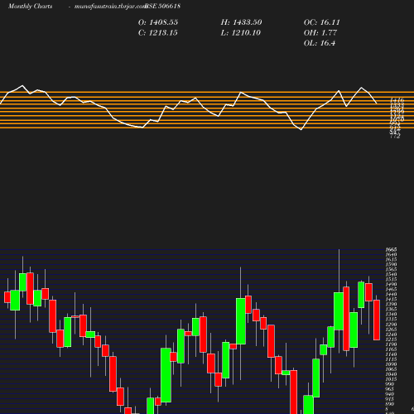The image size is (414, 414).
Task: Click the 1440 price axis label
Action: [x=392, y=294]
